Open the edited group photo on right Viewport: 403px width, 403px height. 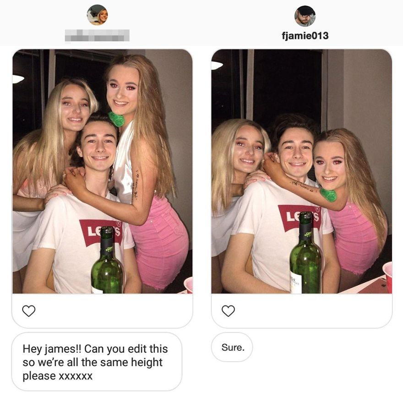(x=302, y=171)
